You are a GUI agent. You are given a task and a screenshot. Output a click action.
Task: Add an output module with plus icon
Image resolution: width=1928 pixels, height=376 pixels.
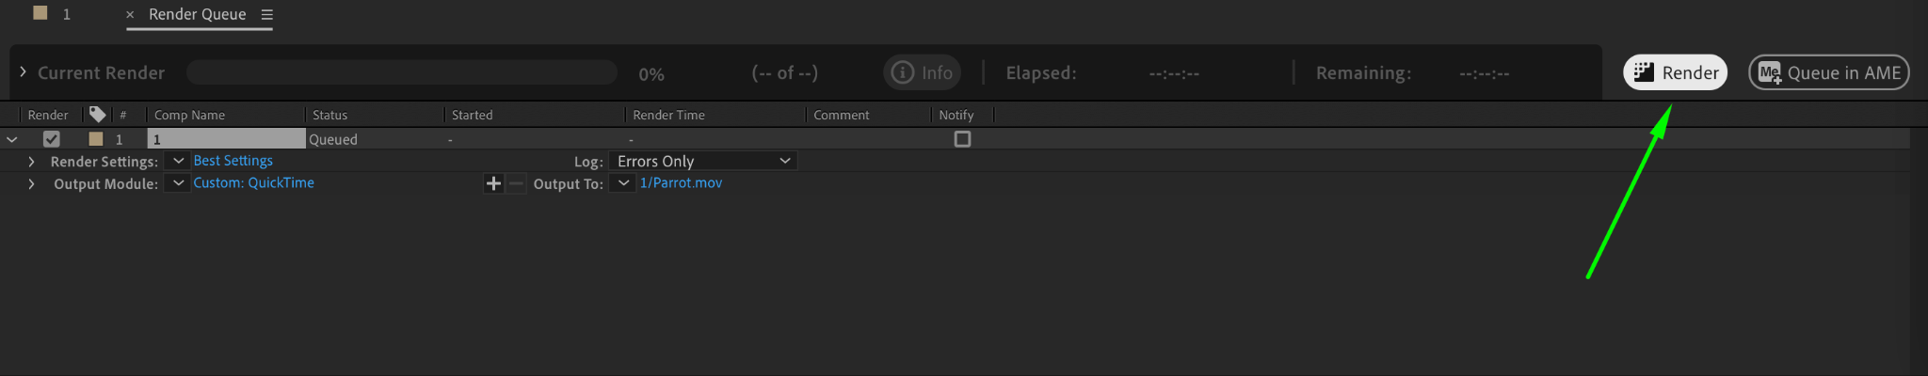tap(493, 183)
